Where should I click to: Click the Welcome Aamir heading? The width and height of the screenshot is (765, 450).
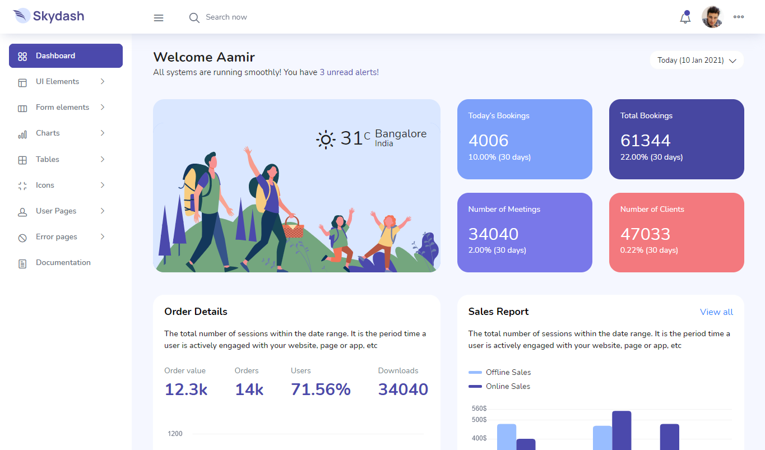204,57
